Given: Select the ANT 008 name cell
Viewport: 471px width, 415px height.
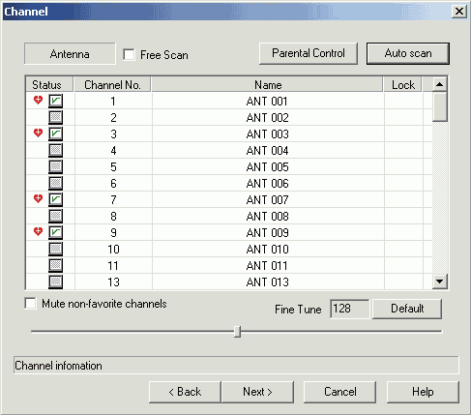Looking at the screenshot, I should [268, 216].
